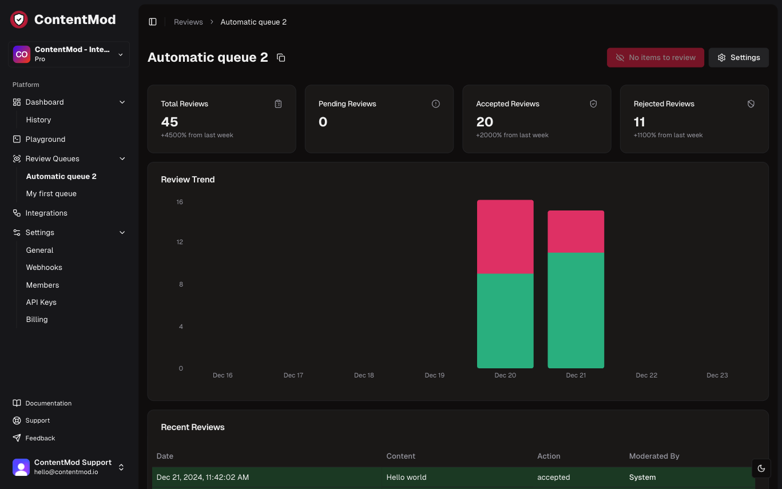
Task: Click the Total Reviews value 45
Action: [x=169, y=122]
